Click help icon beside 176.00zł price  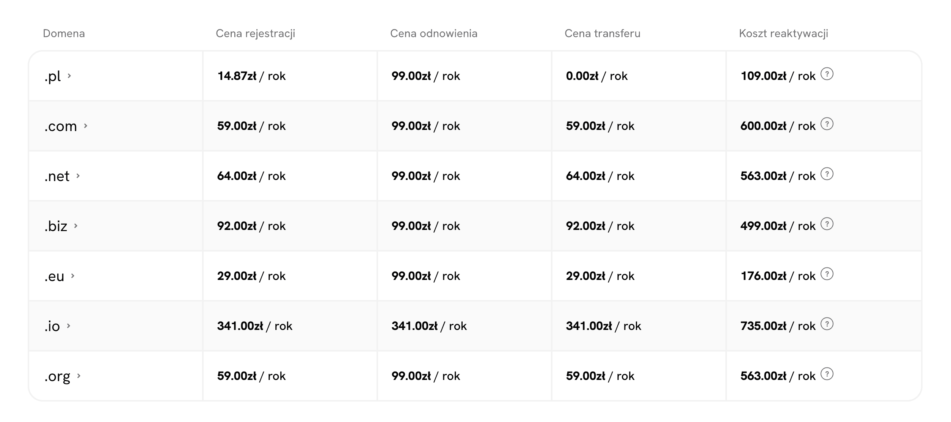[x=827, y=274]
